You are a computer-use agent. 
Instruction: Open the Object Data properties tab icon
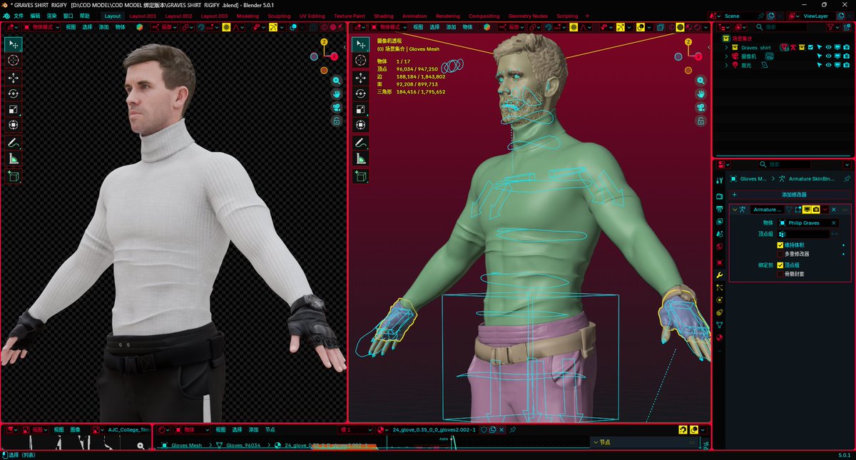(x=719, y=324)
